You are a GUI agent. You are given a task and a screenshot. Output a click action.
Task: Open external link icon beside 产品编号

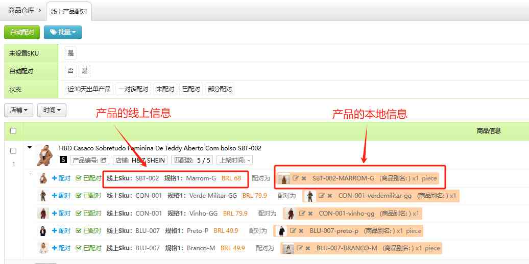(x=104, y=160)
